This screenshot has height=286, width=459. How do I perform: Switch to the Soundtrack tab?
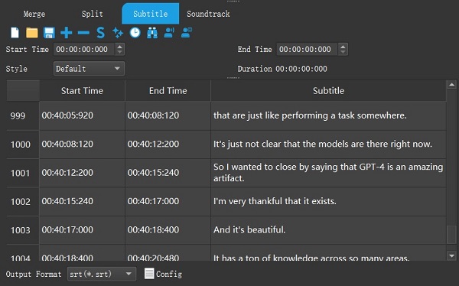(208, 14)
